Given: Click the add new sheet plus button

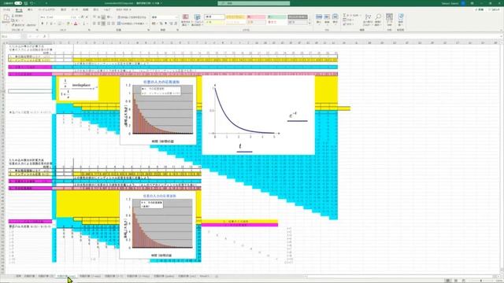Looking at the screenshot, I should point(217,276).
